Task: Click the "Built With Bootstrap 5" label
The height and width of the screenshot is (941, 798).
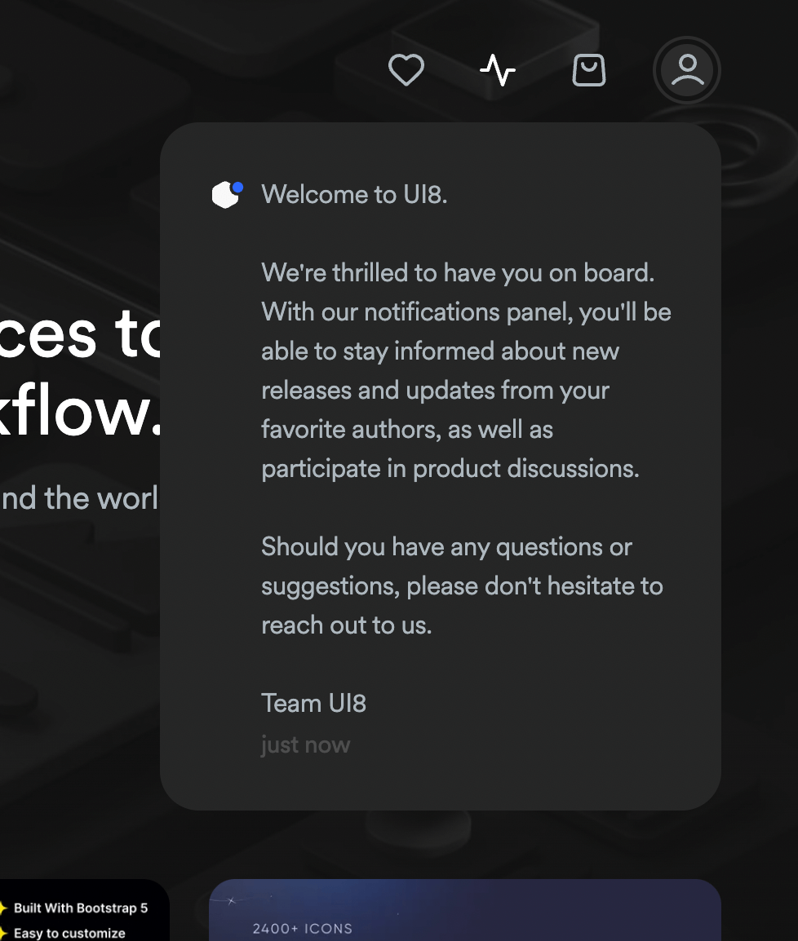Action: point(81,908)
